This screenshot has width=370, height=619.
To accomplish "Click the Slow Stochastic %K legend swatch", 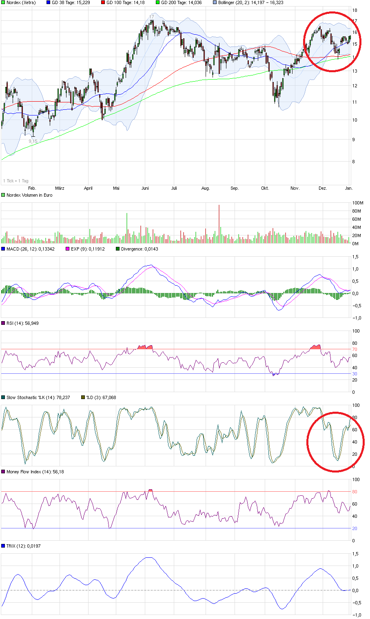I will (3, 397).
